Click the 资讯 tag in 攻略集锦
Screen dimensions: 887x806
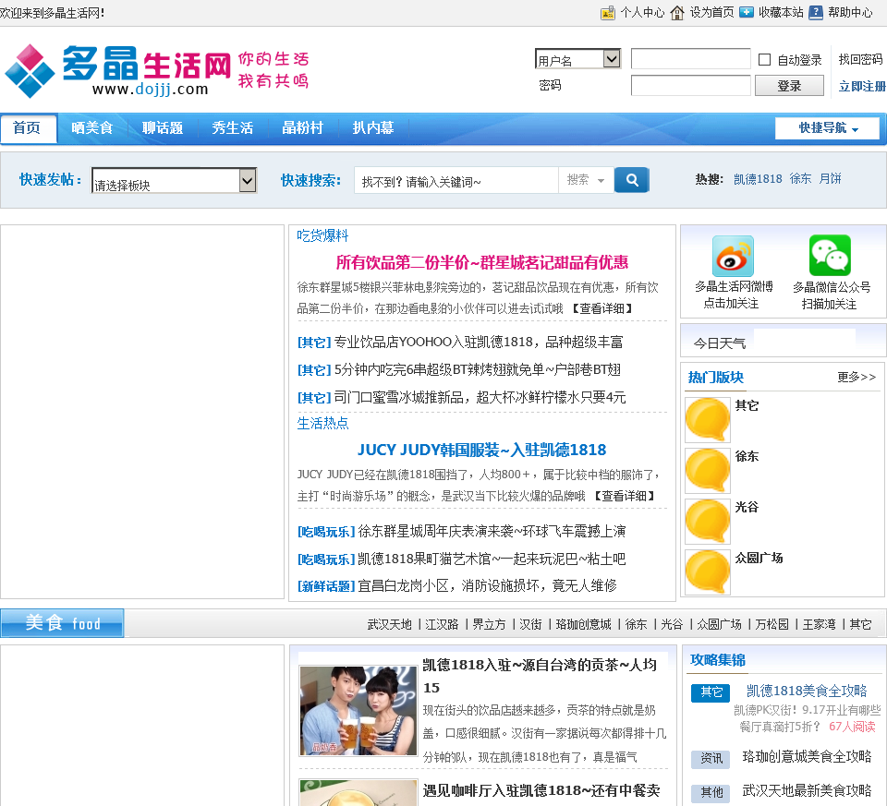pos(711,759)
